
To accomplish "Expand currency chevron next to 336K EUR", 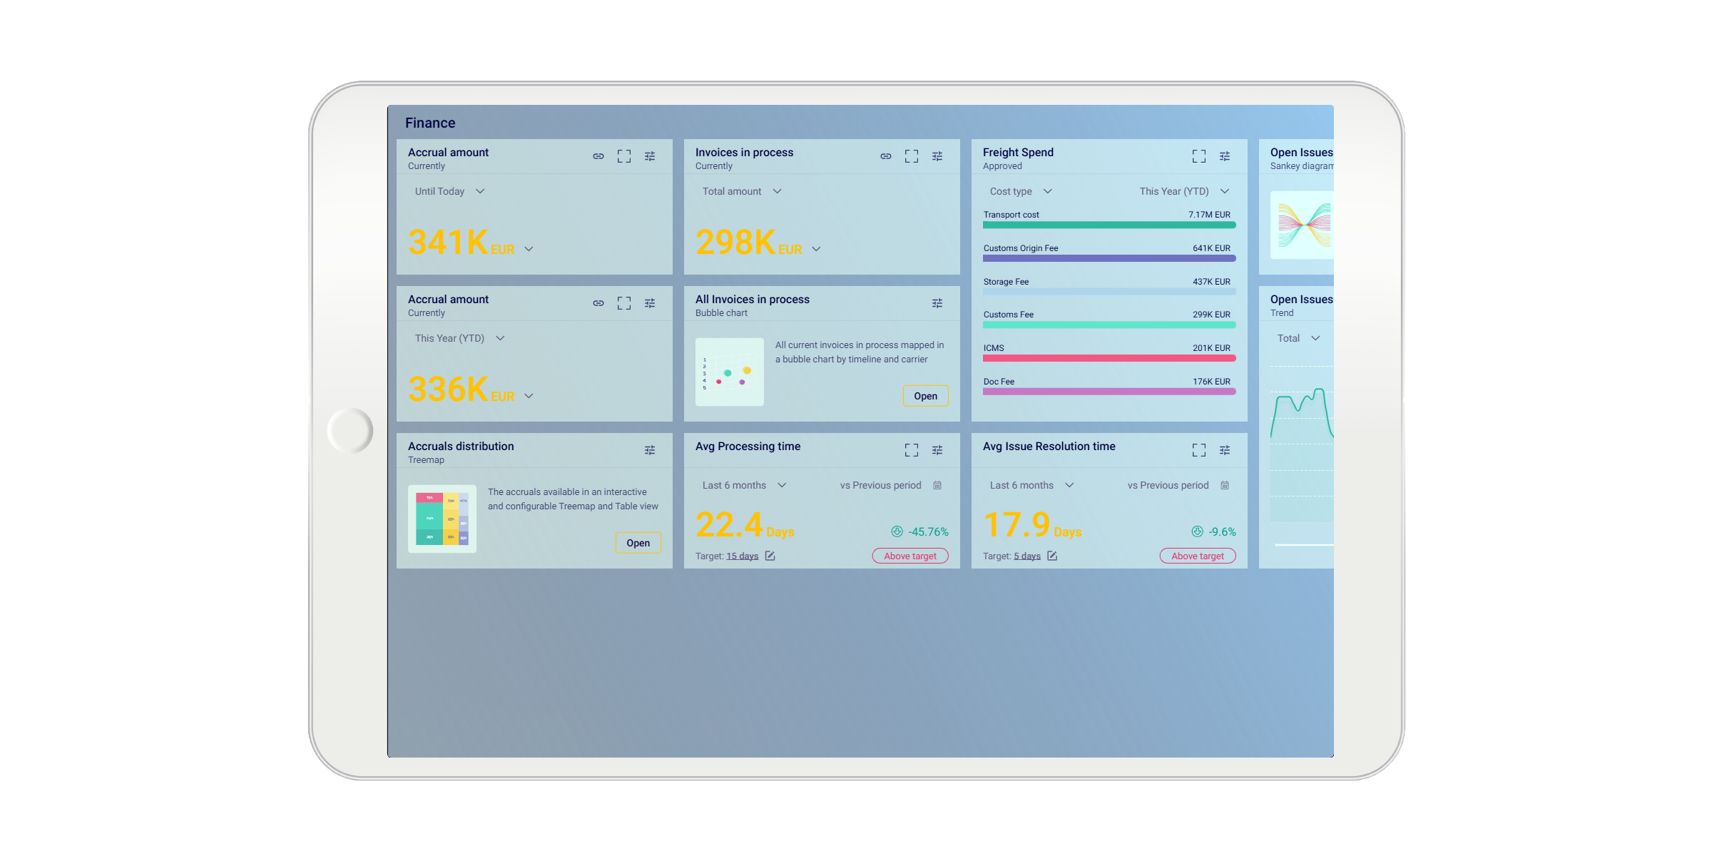I will pyautogui.click(x=529, y=396).
